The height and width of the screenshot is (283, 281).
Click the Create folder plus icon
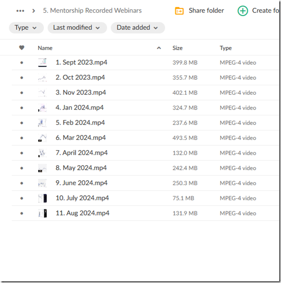(243, 11)
